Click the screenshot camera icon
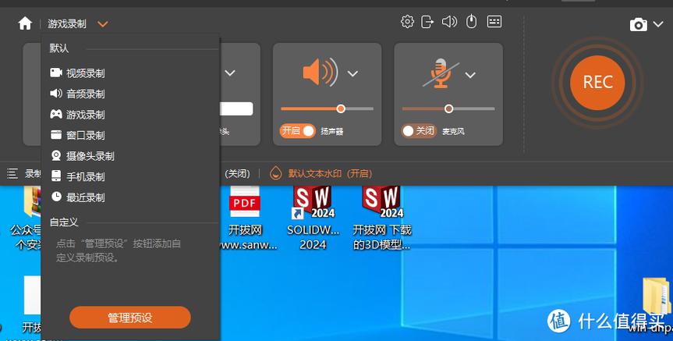This screenshot has width=673, height=341. click(x=638, y=24)
